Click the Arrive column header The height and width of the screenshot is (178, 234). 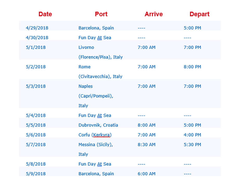(x=154, y=14)
